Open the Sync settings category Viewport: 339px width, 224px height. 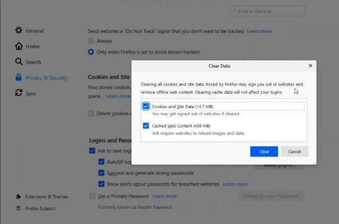26,94
